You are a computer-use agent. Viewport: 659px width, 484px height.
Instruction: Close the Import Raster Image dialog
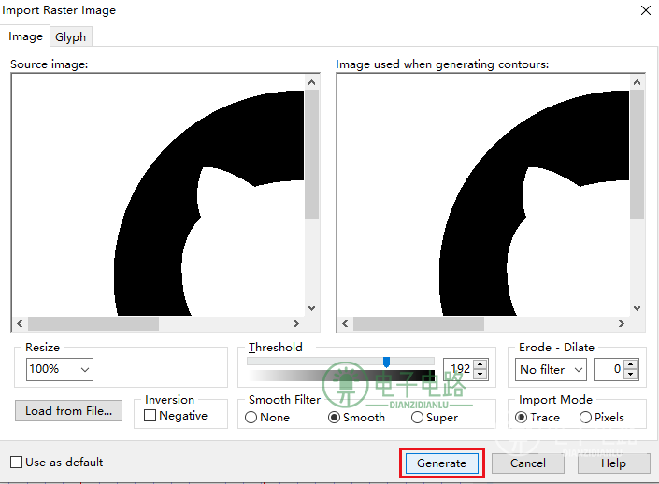click(646, 10)
